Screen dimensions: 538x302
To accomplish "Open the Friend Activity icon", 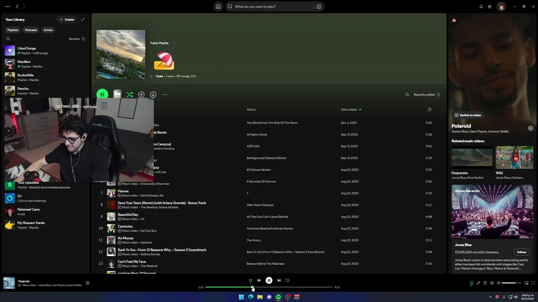I will 490,7.
